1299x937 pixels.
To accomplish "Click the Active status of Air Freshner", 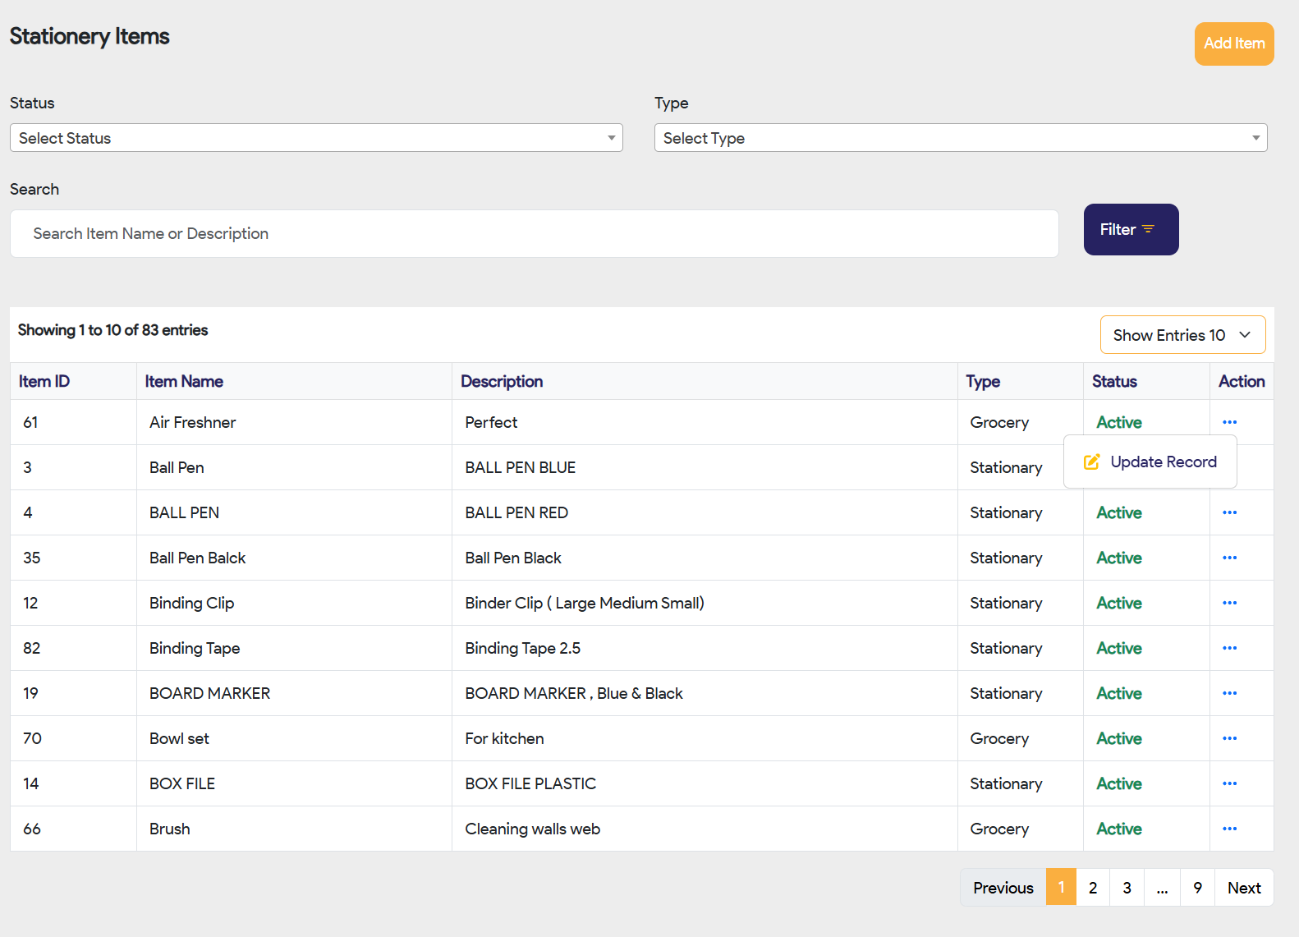I will 1119,422.
